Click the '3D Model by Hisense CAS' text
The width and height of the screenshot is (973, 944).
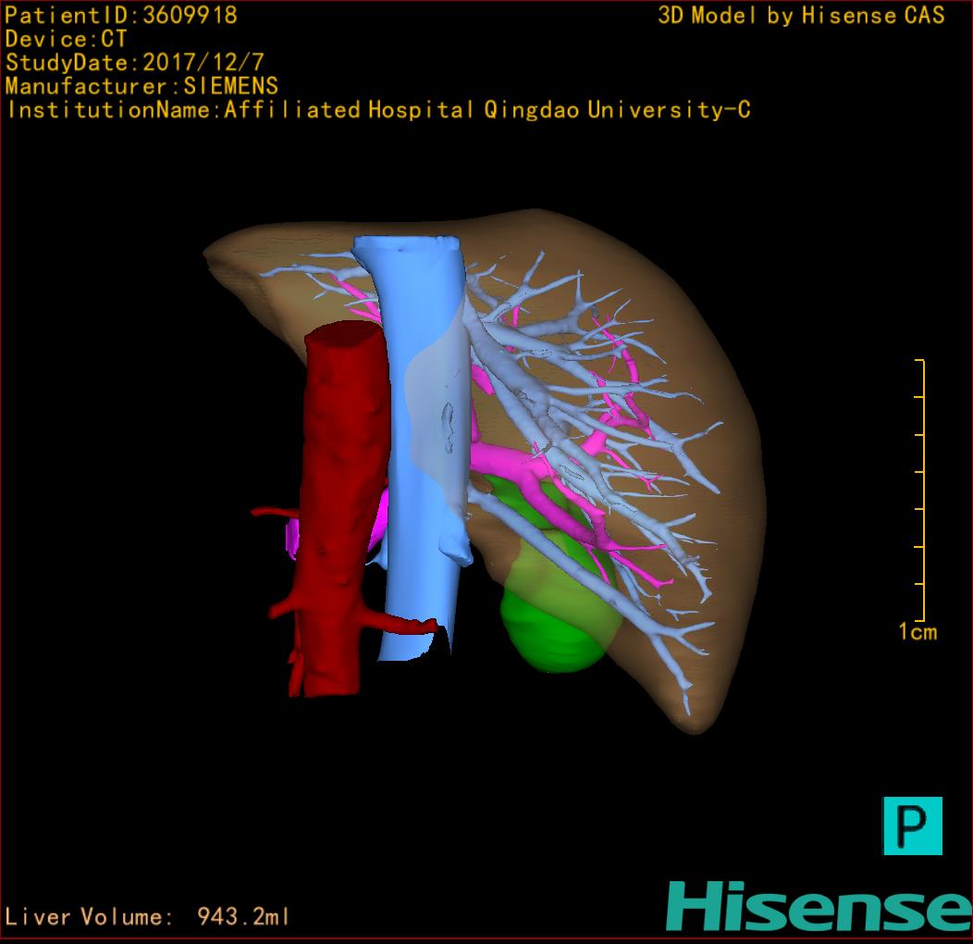click(x=801, y=16)
